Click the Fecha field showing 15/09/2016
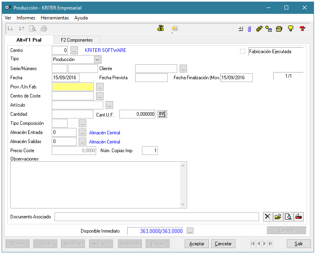The height and width of the screenshot is (254, 316). click(66, 78)
